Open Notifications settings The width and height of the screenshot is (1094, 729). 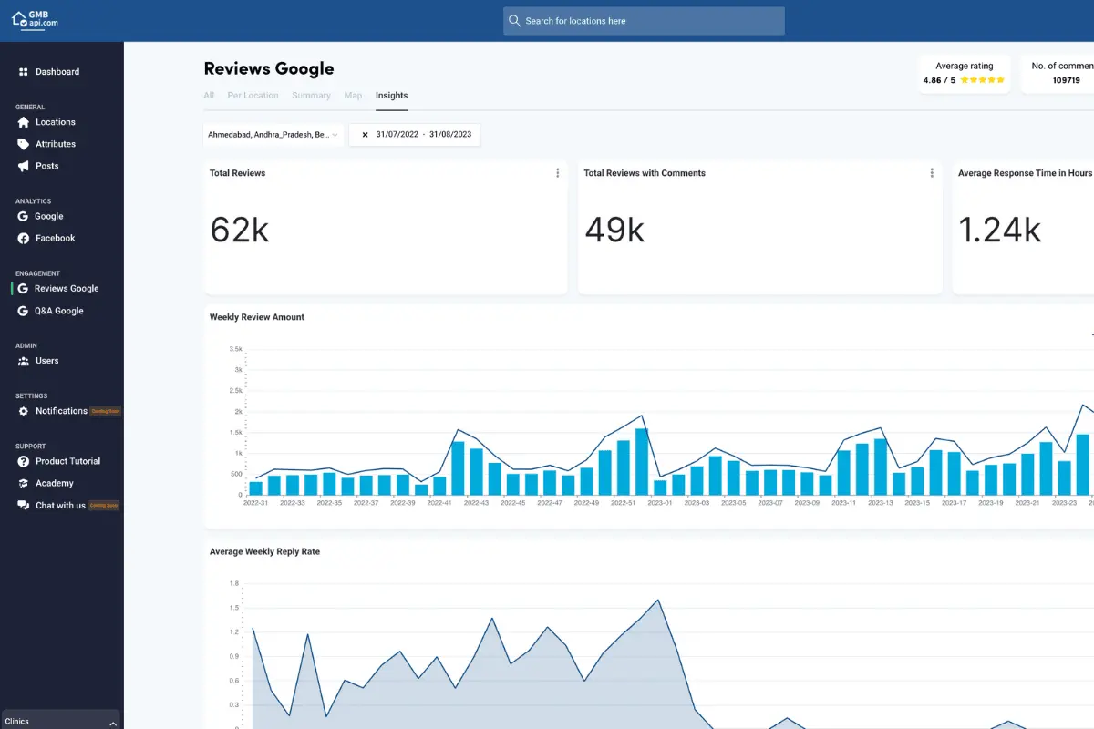(61, 411)
